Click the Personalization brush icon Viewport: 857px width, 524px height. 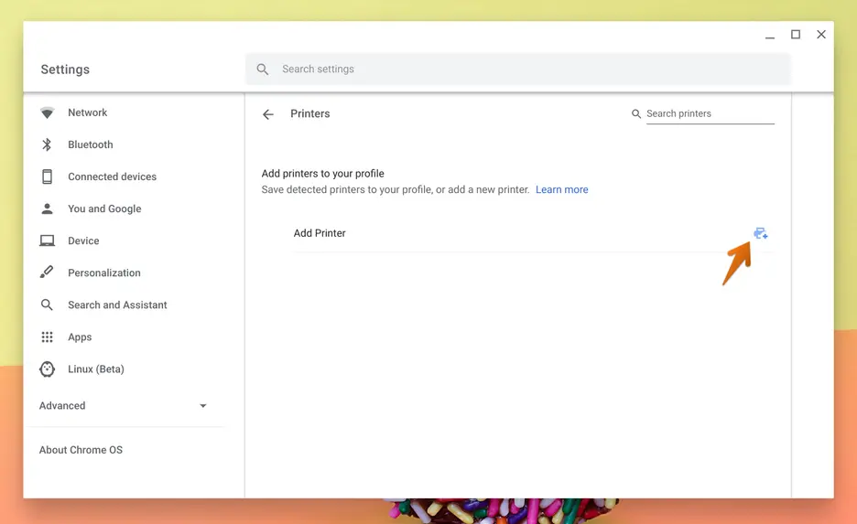[x=47, y=272]
